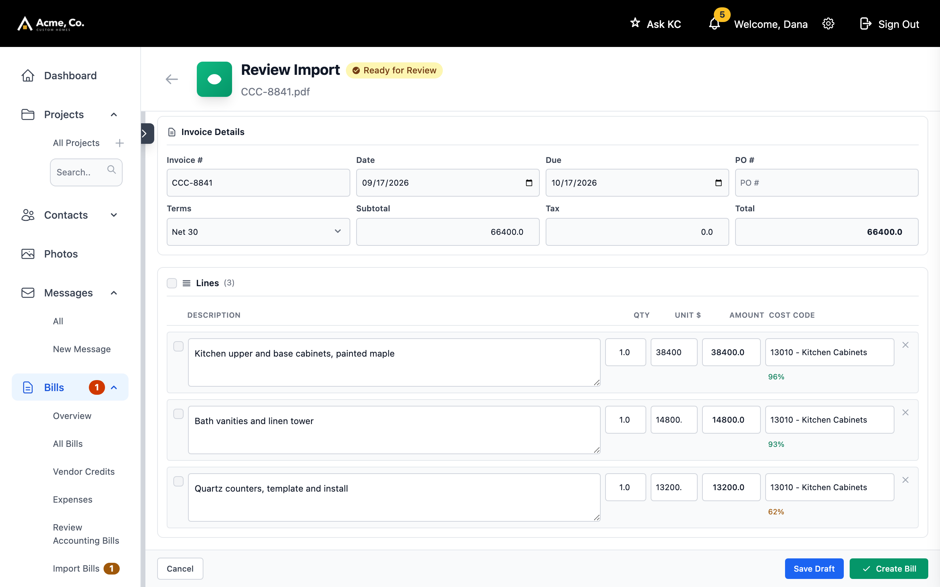This screenshot has height=587, width=940.
Task: Open the Date calendar picker icon
Action: 529,183
